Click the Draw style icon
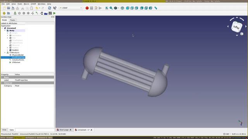Image resolution: width=248 pixels, height=139 pixels. pos(115,8)
